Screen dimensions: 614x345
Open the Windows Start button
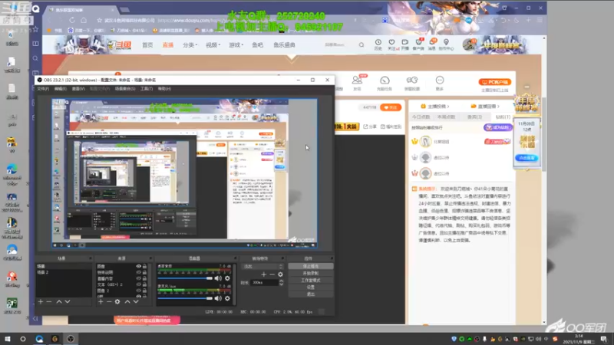[7, 339]
